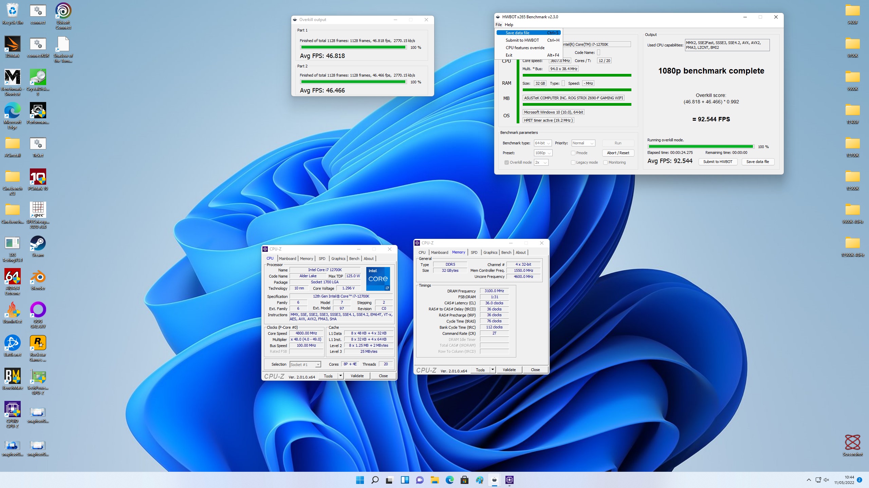Select CPU features override menu entry
869x488 pixels.
tap(529, 48)
